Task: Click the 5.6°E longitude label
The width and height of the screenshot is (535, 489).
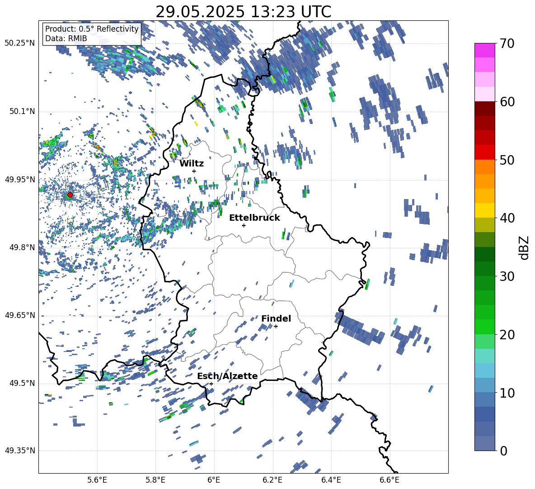Action: [x=97, y=480]
